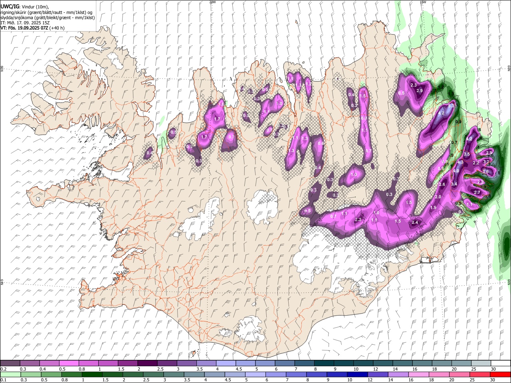Click the 4.0 snowfall value on the map
Viewport: 511px width, 383px height.
tap(456, 171)
